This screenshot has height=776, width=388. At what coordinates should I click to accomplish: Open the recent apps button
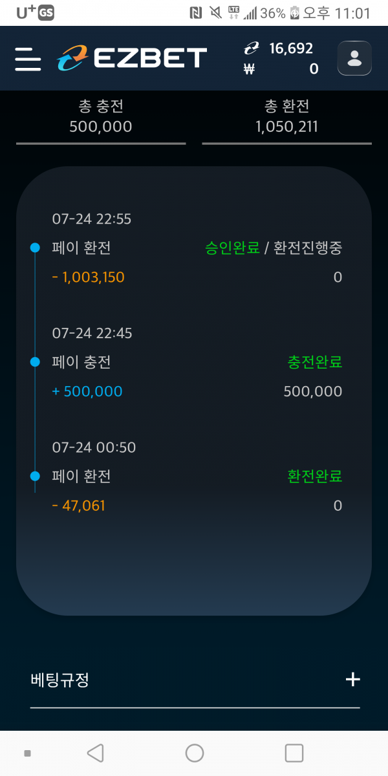tap(294, 753)
